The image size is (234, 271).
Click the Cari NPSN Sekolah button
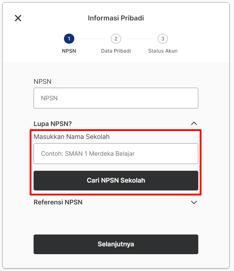116,180
